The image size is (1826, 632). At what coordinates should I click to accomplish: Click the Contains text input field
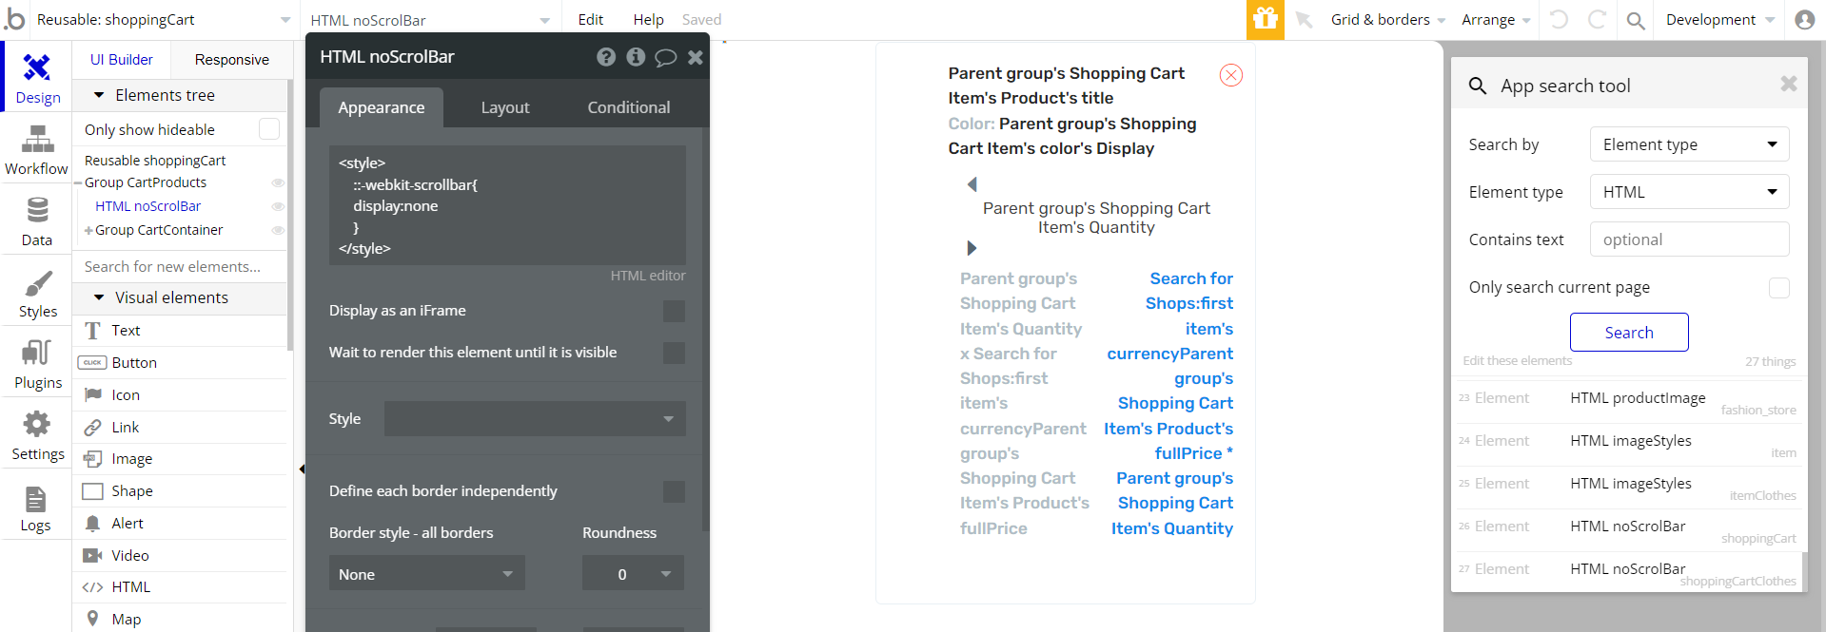click(1689, 239)
